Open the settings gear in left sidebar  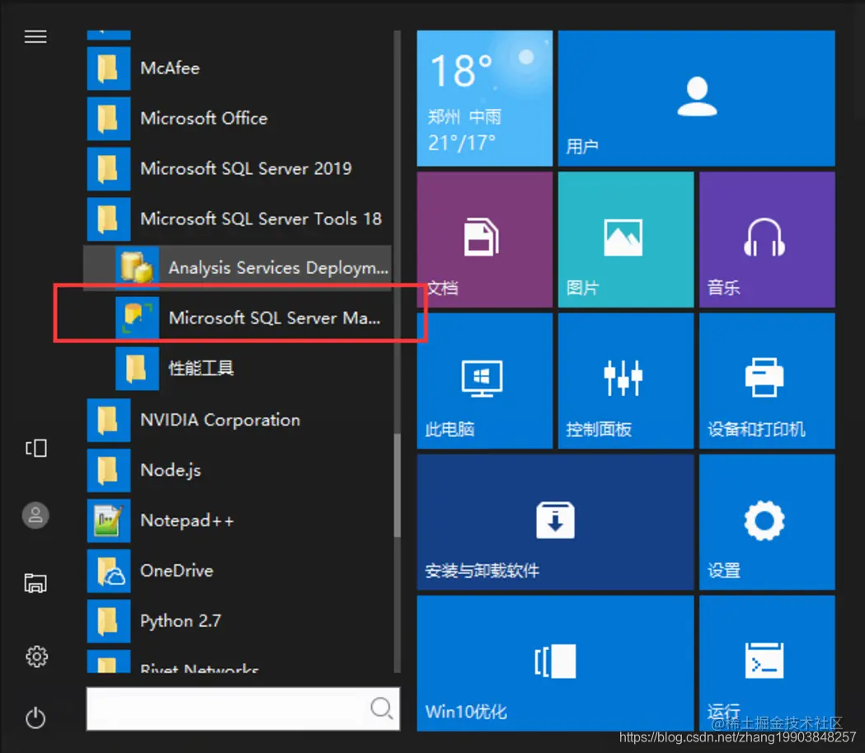point(36,657)
